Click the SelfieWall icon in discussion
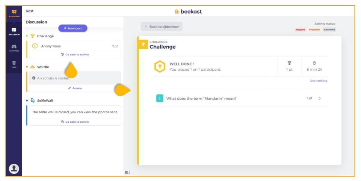 pyautogui.click(x=32, y=100)
